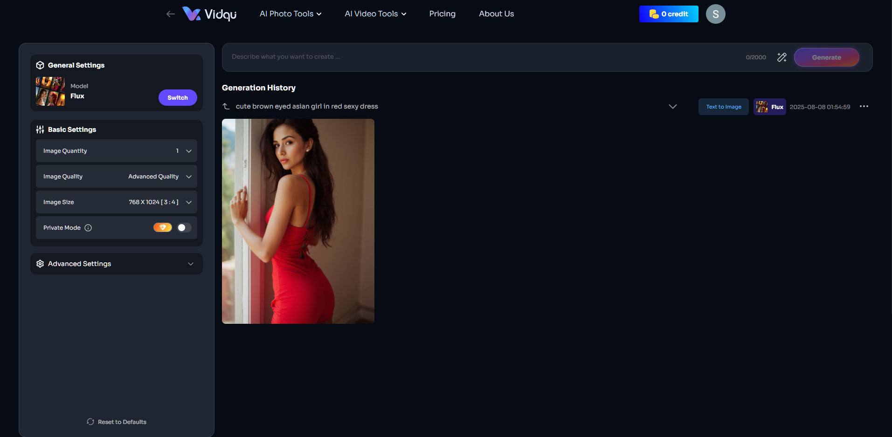
Task: Open the Vidqu logo home link
Action: (209, 14)
